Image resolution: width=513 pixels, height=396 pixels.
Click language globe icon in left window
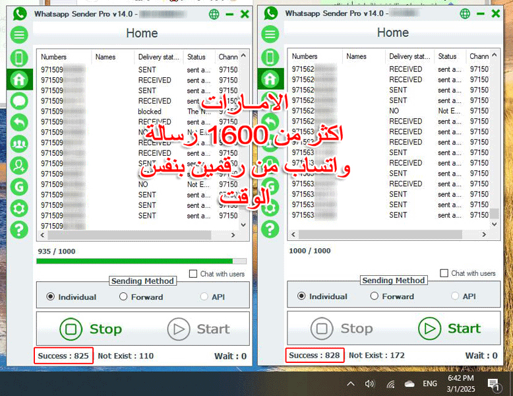point(214,14)
